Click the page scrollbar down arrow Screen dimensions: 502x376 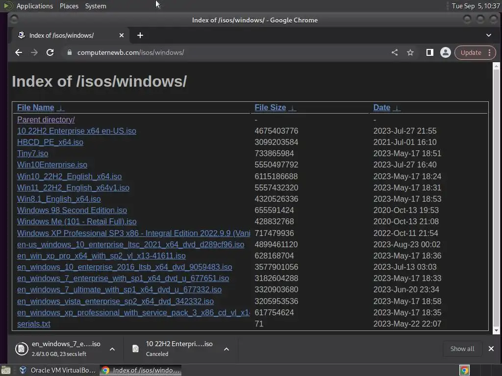(x=496, y=330)
